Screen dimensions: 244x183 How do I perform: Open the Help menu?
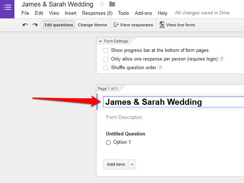[163, 13]
